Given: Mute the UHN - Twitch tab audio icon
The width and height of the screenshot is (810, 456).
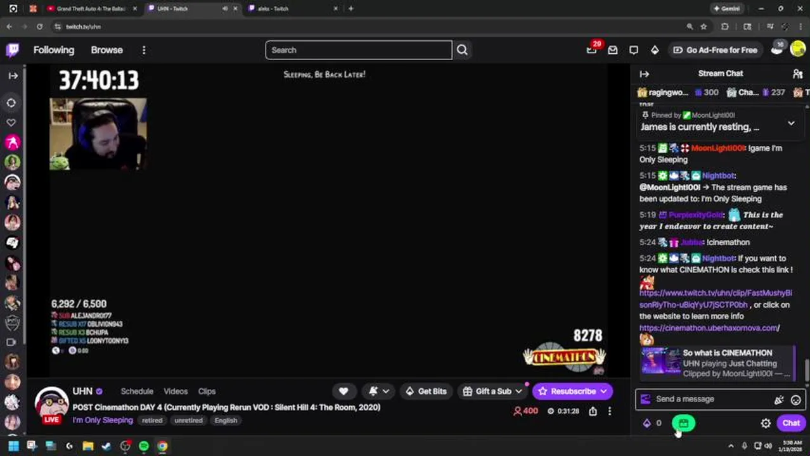Looking at the screenshot, I should coord(225,9).
